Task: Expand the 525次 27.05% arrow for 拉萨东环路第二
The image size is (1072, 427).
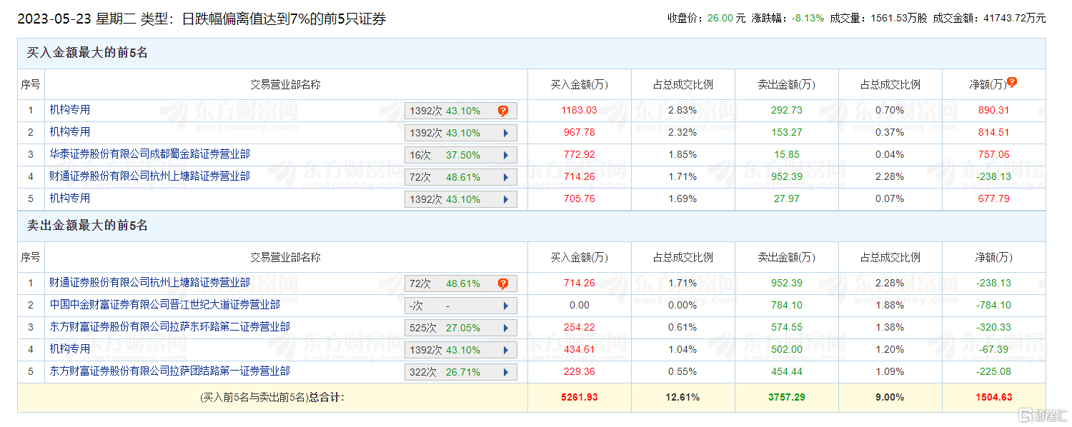Action: click(x=506, y=328)
